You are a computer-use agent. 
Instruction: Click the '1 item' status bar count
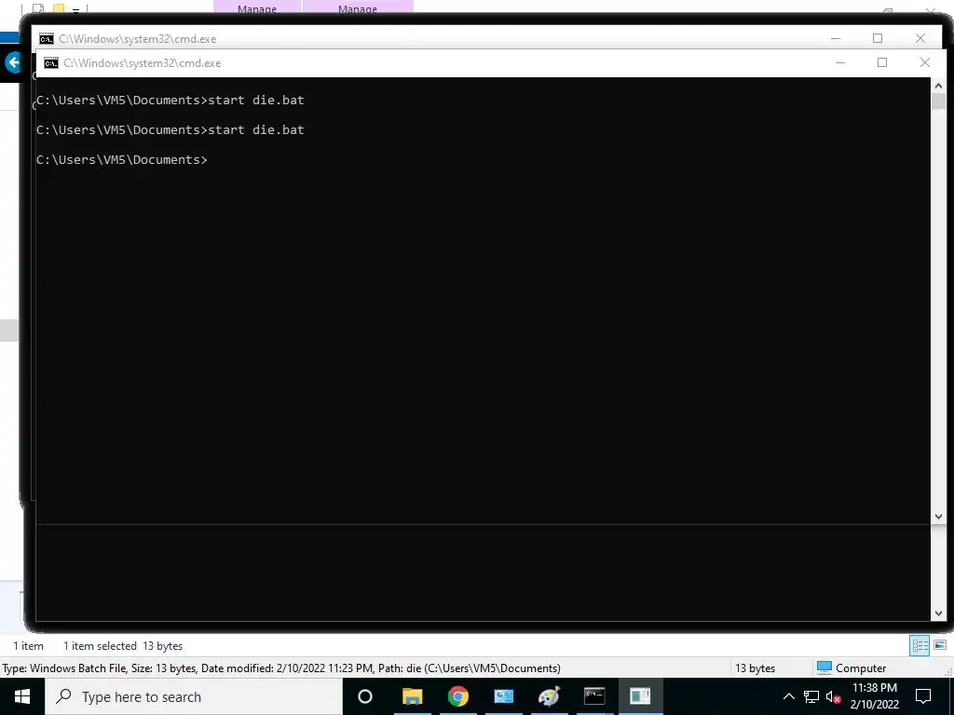point(29,646)
